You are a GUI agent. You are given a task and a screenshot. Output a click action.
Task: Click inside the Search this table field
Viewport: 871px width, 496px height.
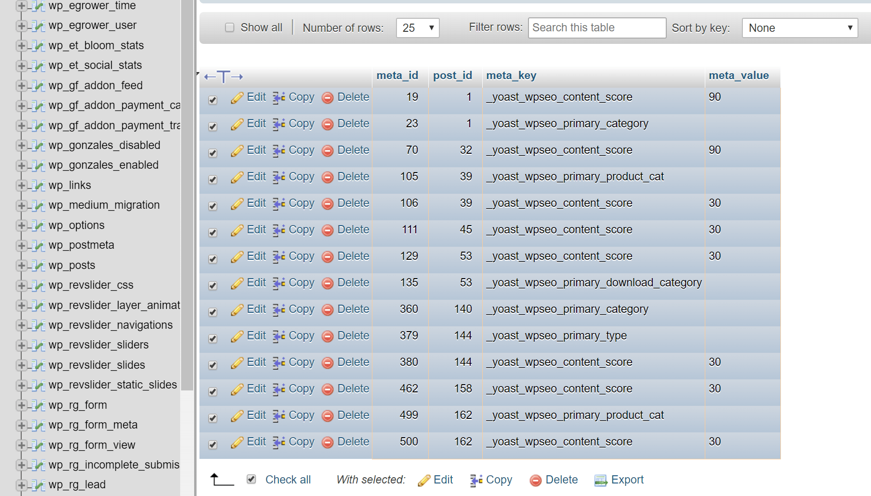tap(596, 27)
